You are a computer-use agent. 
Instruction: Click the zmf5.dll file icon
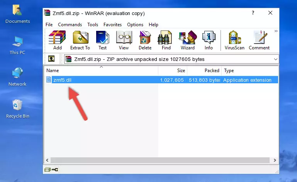pyautogui.click(x=49, y=80)
